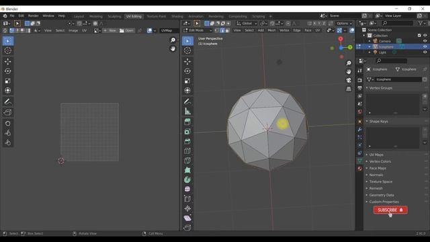Screen dimensions: 430x242
Task: Open the Image menu in the UV editor
Action: tap(73, 30)
